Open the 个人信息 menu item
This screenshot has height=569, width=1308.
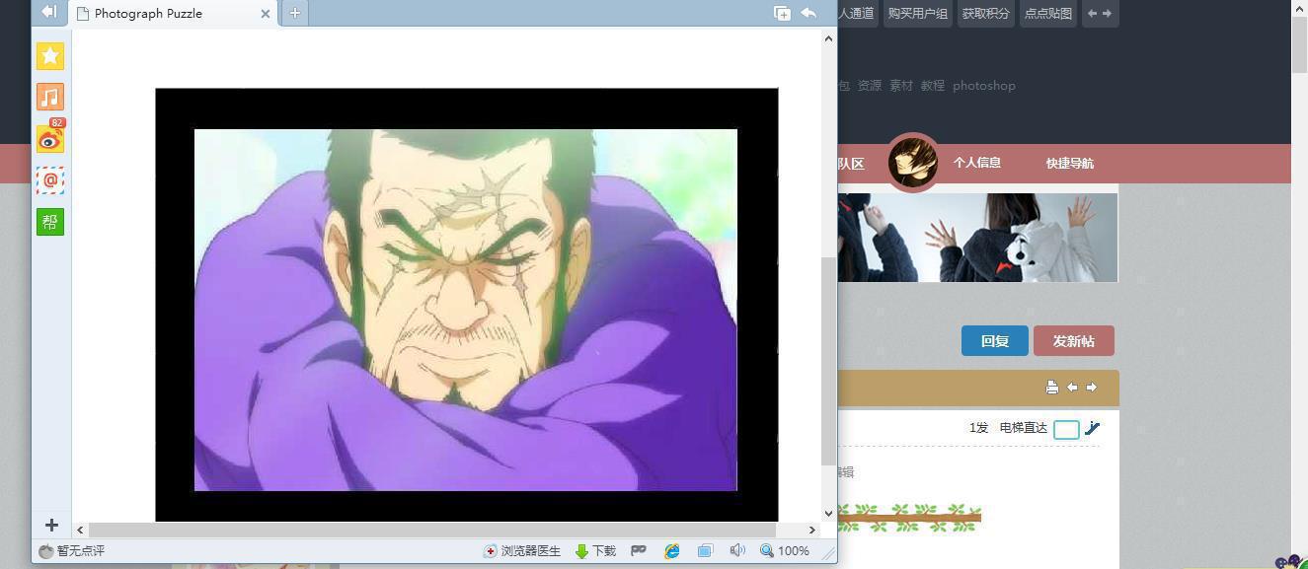tap(976, 163)
